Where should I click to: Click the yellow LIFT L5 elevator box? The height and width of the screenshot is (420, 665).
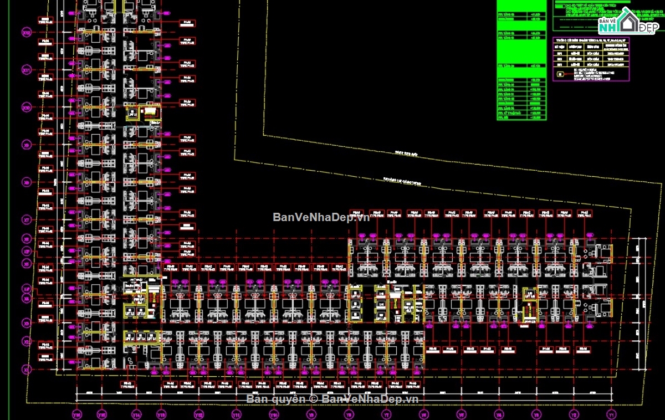point(133,115)
